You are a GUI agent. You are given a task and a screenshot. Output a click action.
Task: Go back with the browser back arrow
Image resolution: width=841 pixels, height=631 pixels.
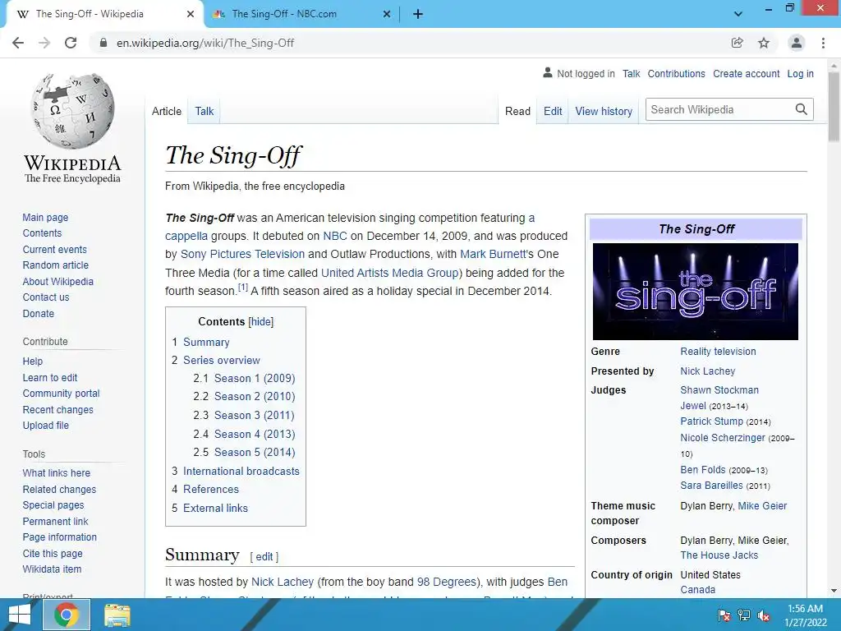point(18,43)
